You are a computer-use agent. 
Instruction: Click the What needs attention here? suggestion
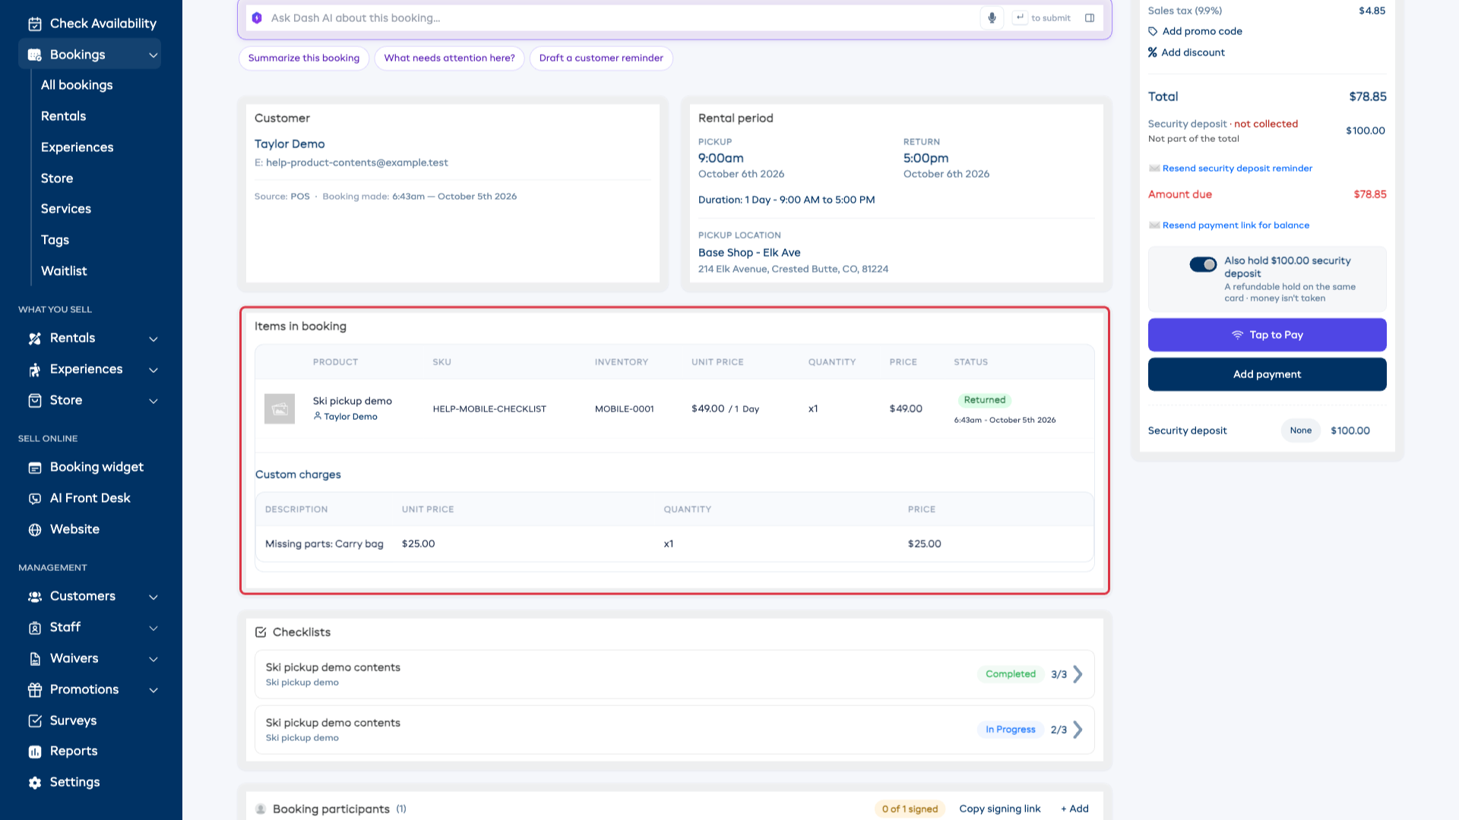[x=449, y=58]
